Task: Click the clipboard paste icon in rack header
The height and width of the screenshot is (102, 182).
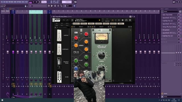Action: coord(123,20)
